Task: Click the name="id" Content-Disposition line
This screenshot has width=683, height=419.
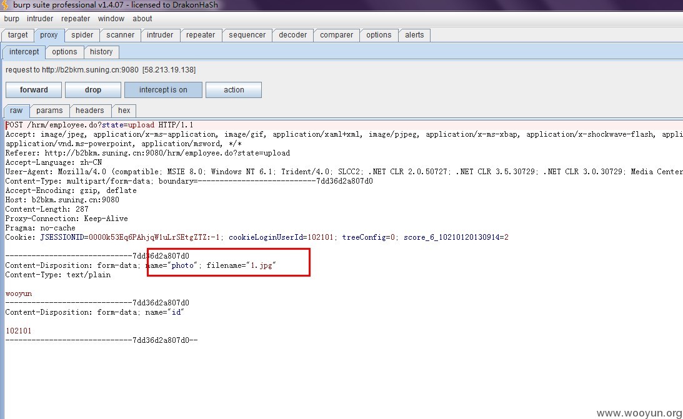Action: 95,312
